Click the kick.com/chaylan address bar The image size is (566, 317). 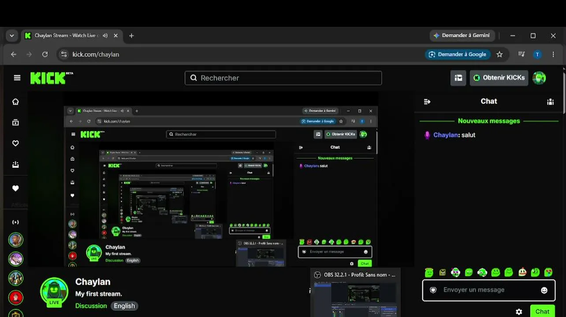96,54
